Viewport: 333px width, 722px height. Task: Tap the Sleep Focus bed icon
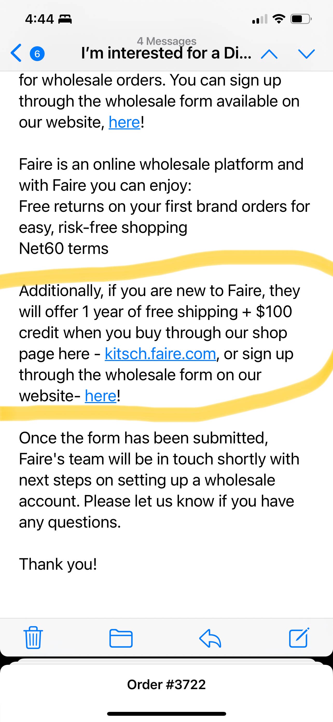pyautogui.click(x=65, y=19)
